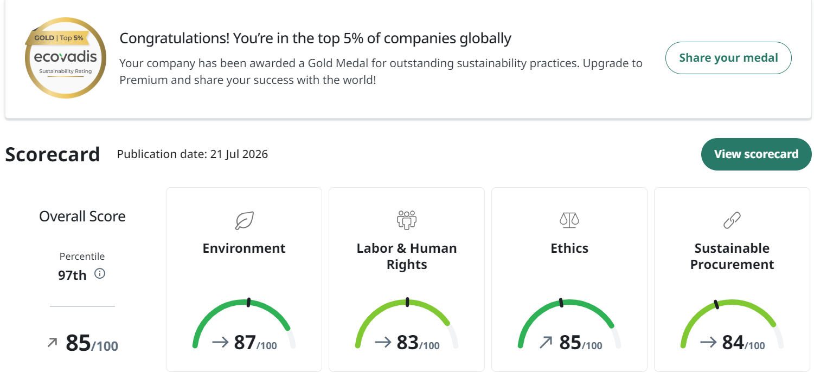Click the Environment score trend arrow
The image size is (814, 380).
click(x=221, y=342)
